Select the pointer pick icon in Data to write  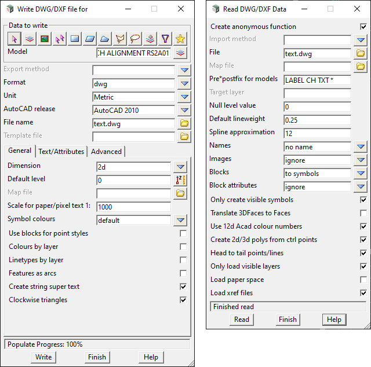pos(14,39)
